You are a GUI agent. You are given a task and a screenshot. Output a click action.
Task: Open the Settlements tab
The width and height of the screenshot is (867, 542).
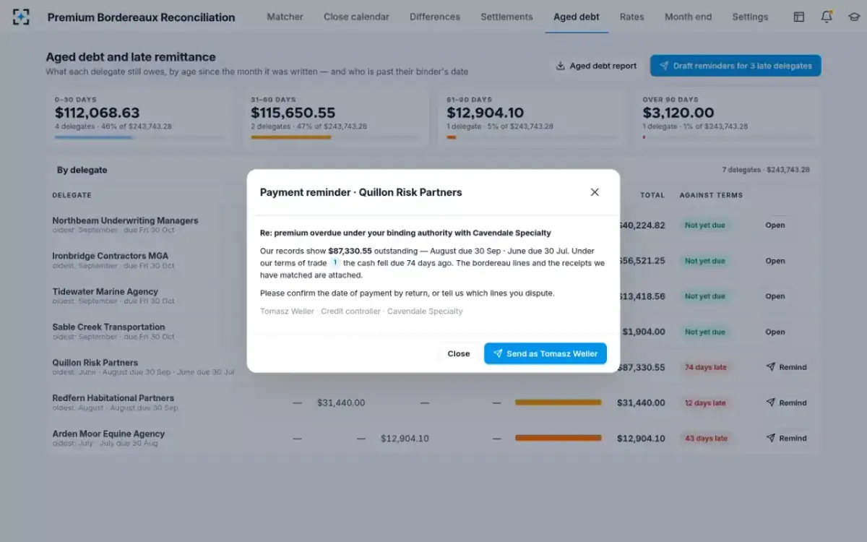506,17
